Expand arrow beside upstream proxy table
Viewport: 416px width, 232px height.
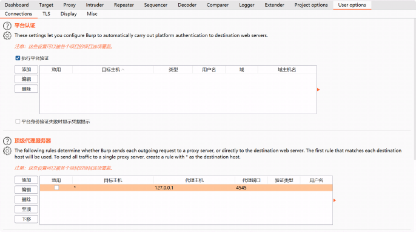coord(335,200)
